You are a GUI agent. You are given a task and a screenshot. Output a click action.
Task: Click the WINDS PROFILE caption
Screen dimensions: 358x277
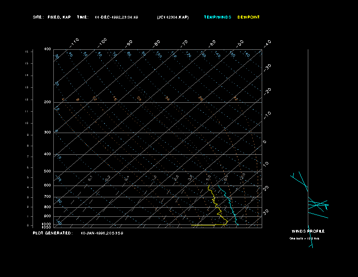[308, 231]
